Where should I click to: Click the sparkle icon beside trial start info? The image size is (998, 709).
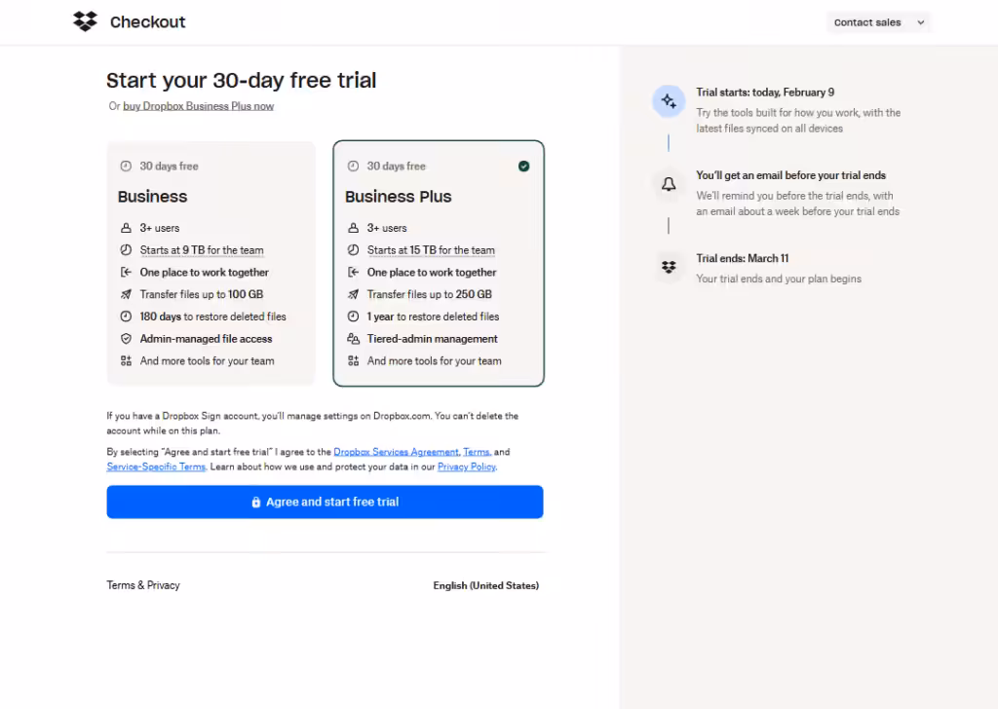[x=669, y=100]
